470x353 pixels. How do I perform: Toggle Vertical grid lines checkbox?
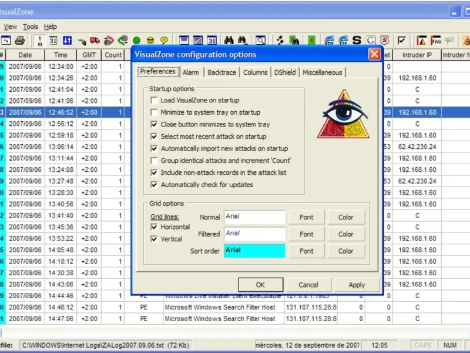click(154, 239)
